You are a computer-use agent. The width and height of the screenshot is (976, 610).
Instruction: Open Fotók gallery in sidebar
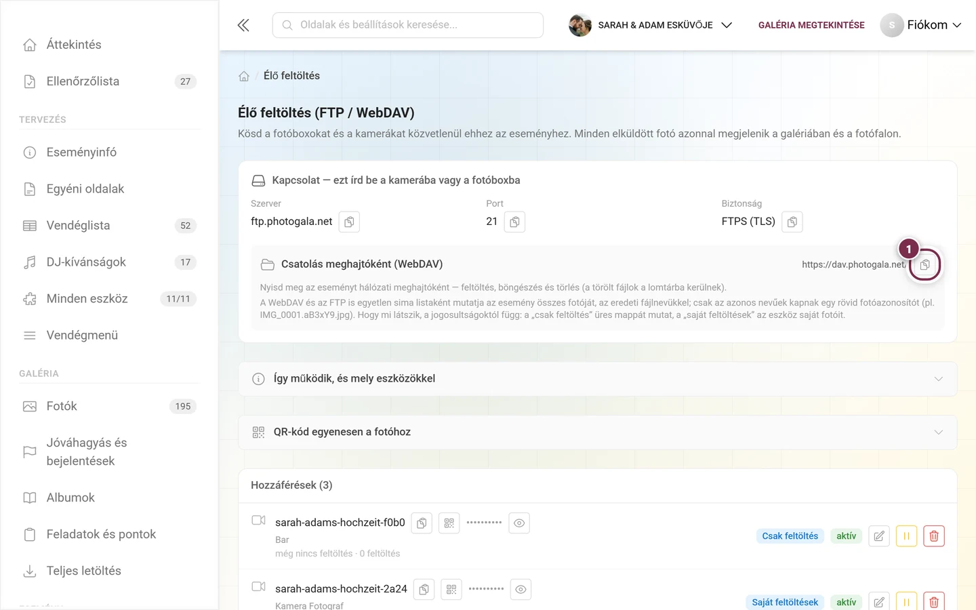click(109, 407)
